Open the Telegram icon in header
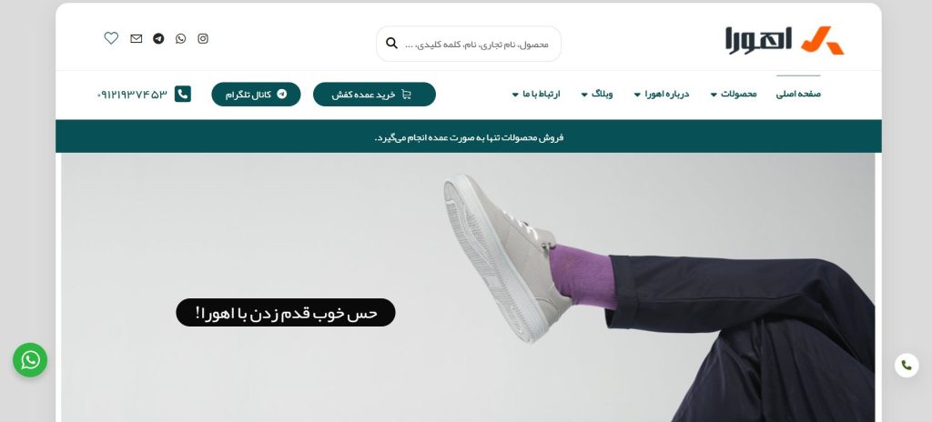The height and width of the screenshot is (422, 932). pyautogui.click(x=158, y=38)
